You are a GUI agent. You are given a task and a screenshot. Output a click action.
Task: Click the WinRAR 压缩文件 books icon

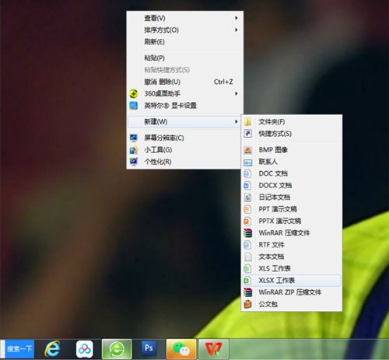(x=248, y=232)
